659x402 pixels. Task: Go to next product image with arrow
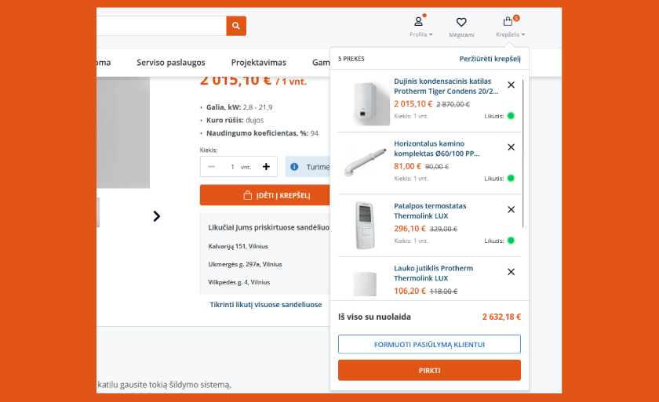coord(156,216)
